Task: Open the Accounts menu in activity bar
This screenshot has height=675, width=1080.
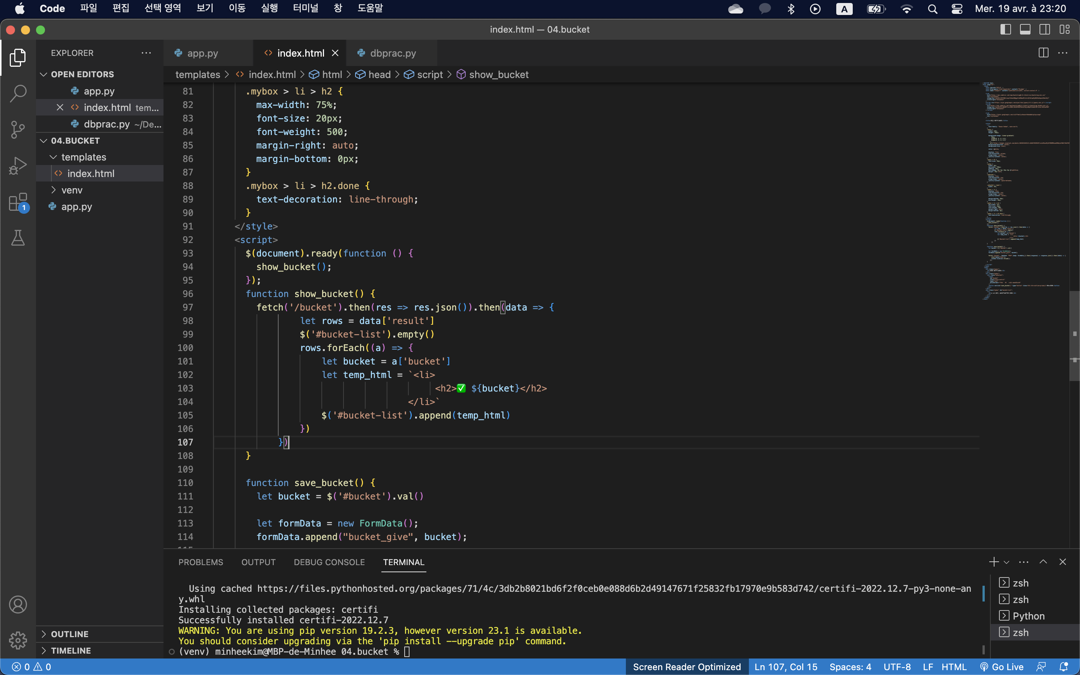Action: click(x=18, y=604)
